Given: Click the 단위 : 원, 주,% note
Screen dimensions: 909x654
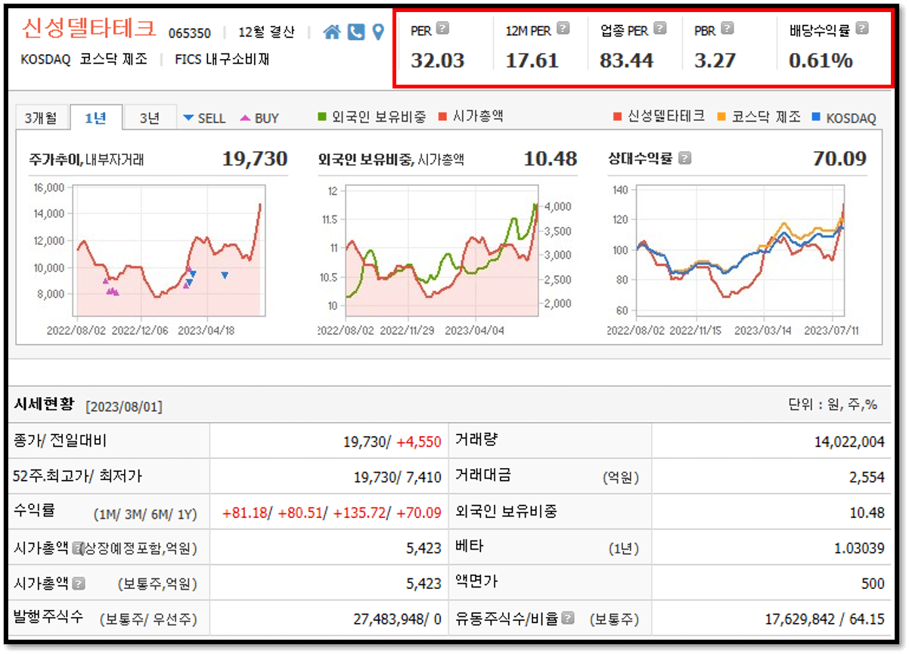Looking at the screenshot, I should [833, 404].
